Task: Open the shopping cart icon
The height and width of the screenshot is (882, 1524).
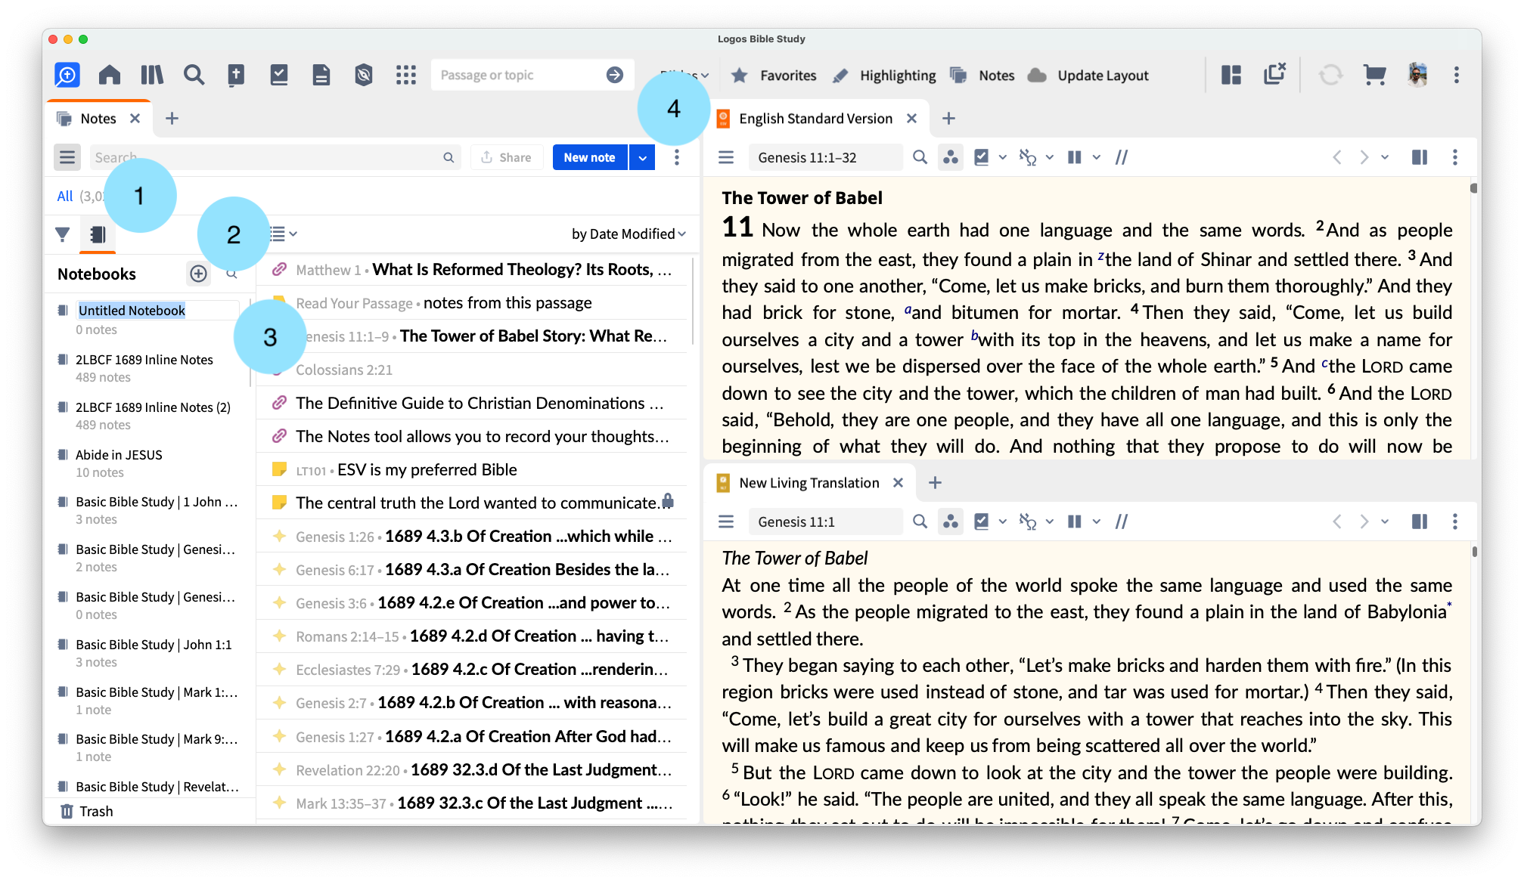Action: (1374, 75)
